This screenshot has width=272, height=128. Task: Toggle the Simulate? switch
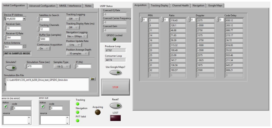tap(11, 68)
